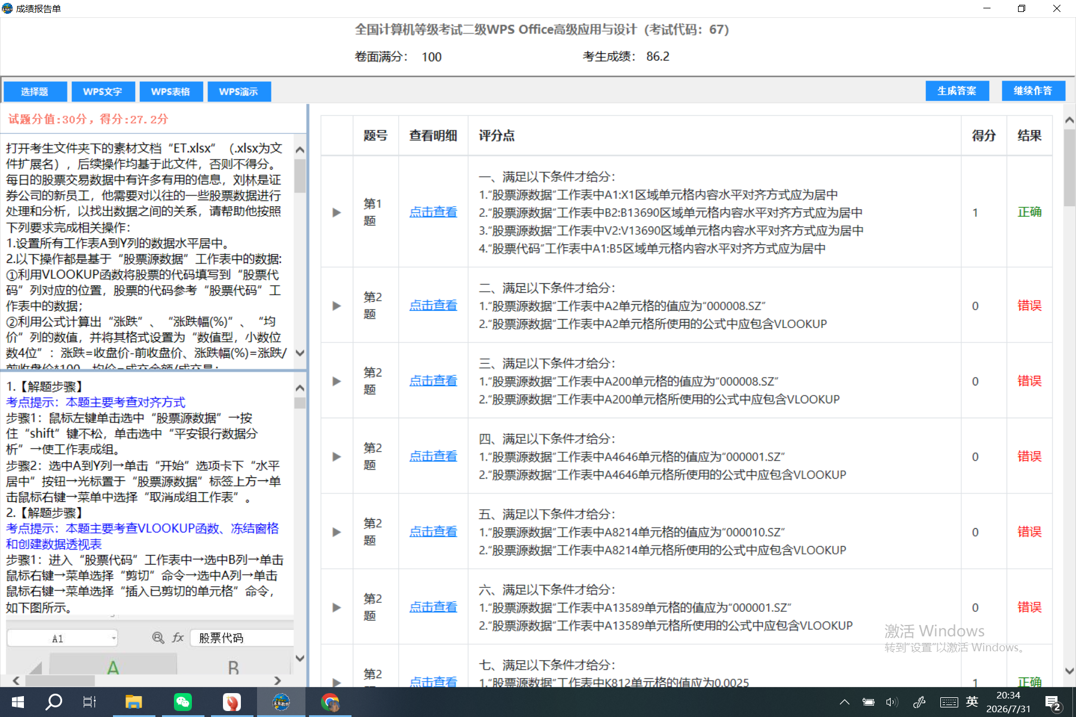Switch to the 选择题 tab

(x=34, y=91)
